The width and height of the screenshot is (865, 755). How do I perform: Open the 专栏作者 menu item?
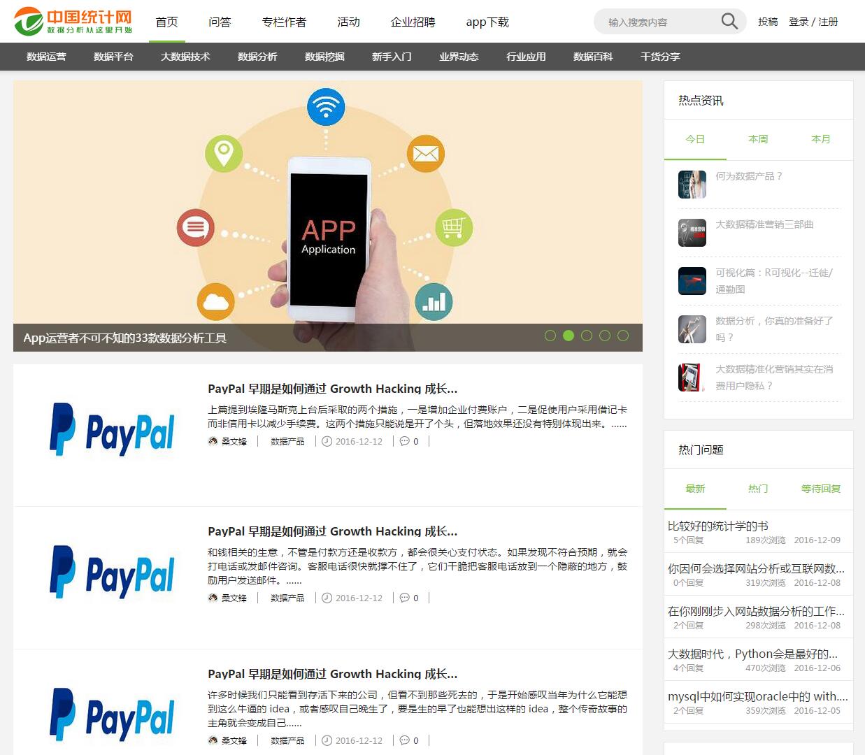point(284,22)
